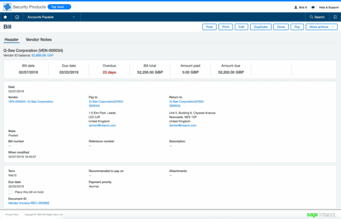
Task: Click the Security Products logo icon
Action: point(7,7)
